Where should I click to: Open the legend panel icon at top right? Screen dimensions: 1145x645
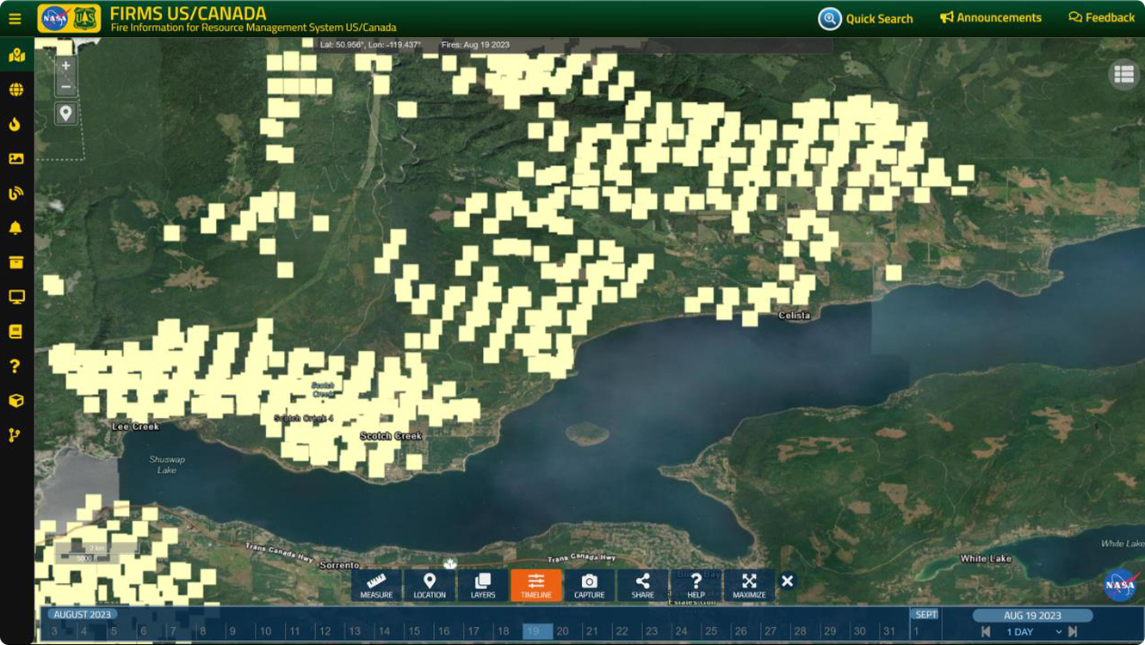1123,75
